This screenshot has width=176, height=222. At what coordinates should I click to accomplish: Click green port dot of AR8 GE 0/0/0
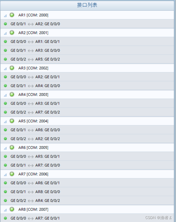click(5, 218)
